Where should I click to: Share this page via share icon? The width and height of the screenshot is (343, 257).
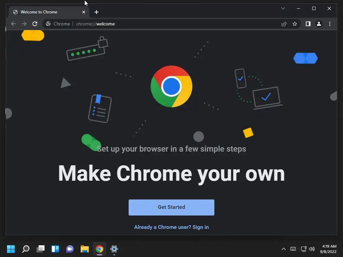pyautogui.click(x=284, y=24)
